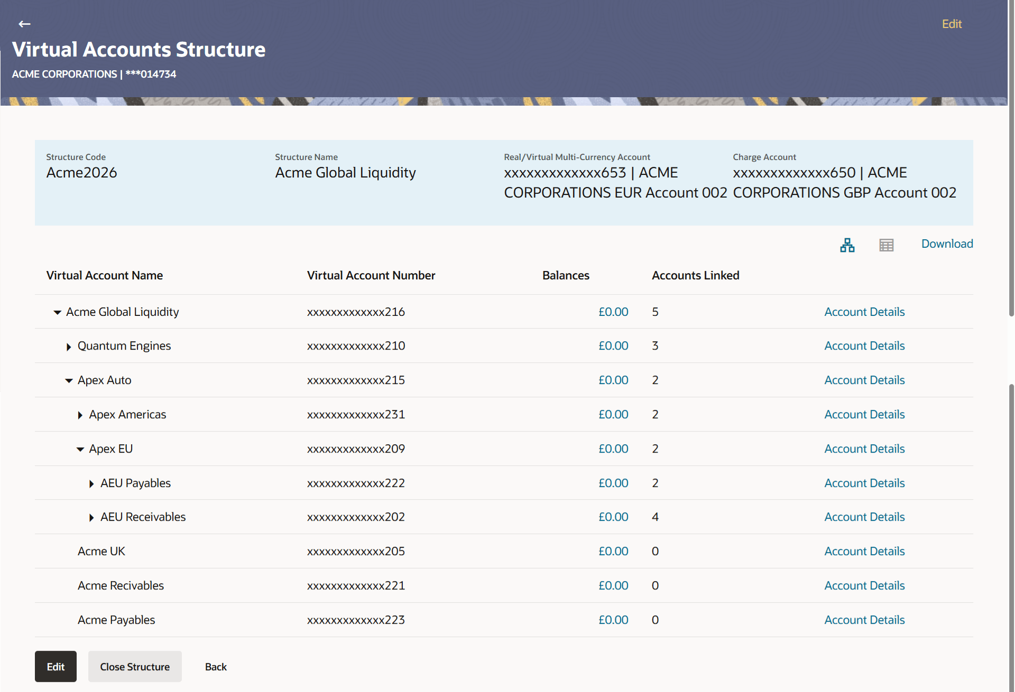Switch to table list view icon

(x=886, y=245)
